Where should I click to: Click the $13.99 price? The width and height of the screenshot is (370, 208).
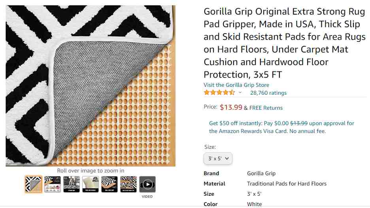tap(231, 107)
